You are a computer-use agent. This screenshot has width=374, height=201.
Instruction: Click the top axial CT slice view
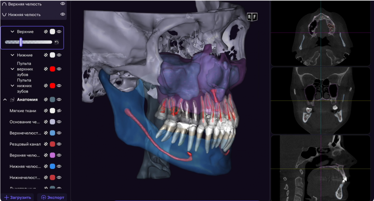[321, 33]
